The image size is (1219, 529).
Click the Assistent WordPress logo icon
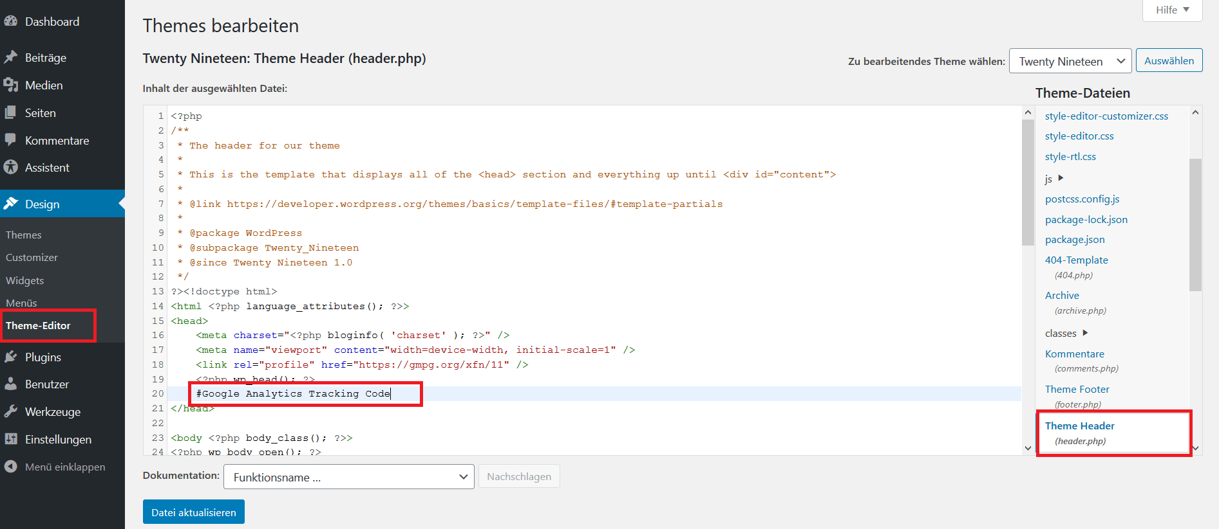pyautogui.click(x=11, y=167)
